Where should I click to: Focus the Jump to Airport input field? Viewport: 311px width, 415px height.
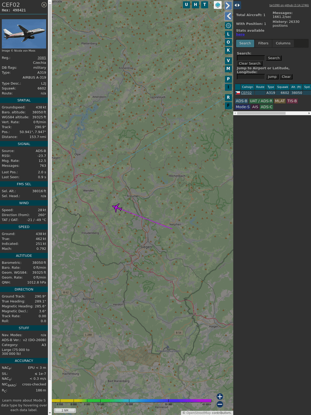pos(251,77)
